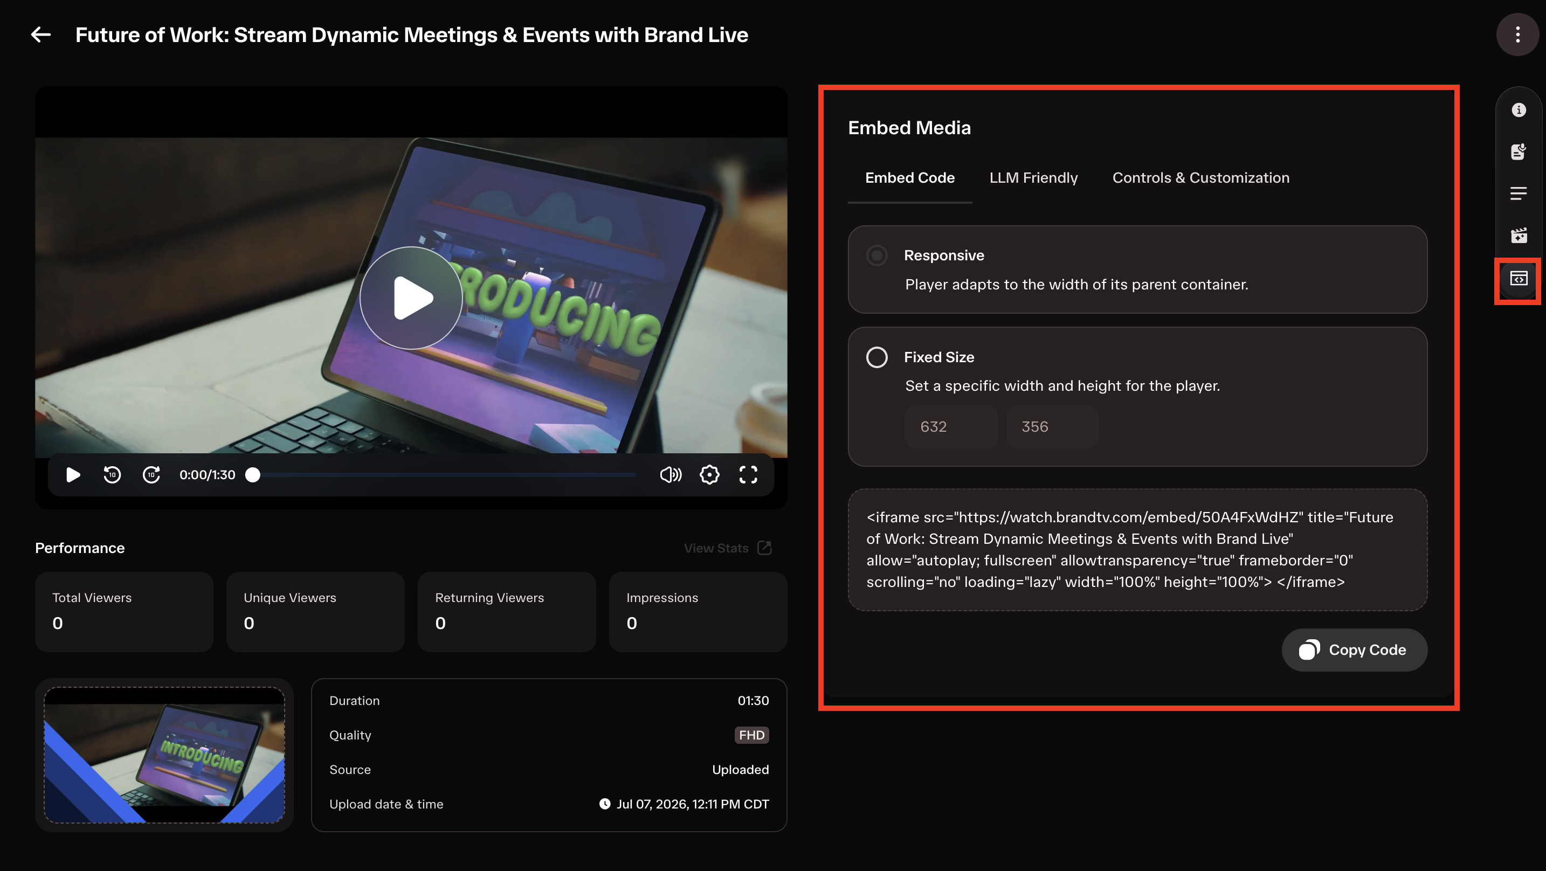Click the video progress scrubber handle
1546x871 pixels.
(253, 475)
